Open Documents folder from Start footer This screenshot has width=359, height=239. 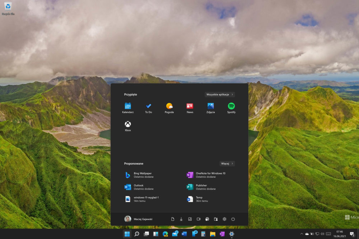click(173, 219)
